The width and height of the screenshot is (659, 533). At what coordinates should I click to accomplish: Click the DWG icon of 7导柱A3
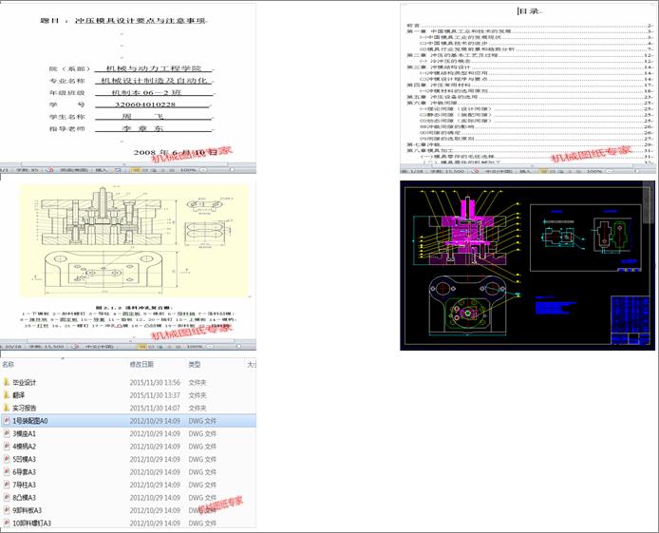7,485
